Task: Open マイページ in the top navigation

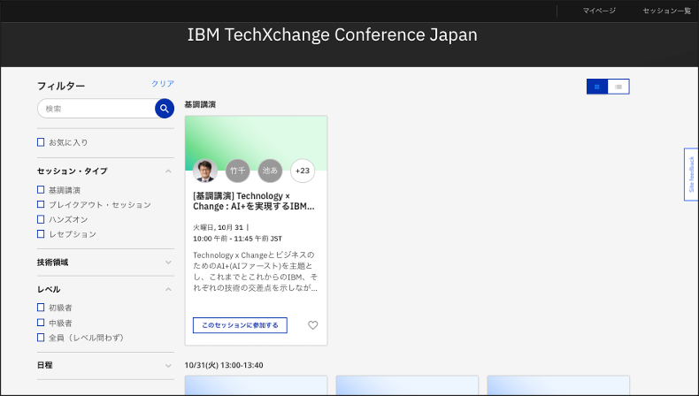Action: [599, 11]
